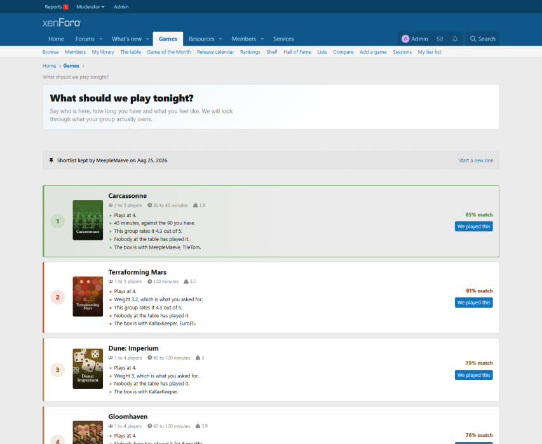Click the shortlist pin icon
The width and height of the screenshot is (542, 444).
(x=51, y=160)
